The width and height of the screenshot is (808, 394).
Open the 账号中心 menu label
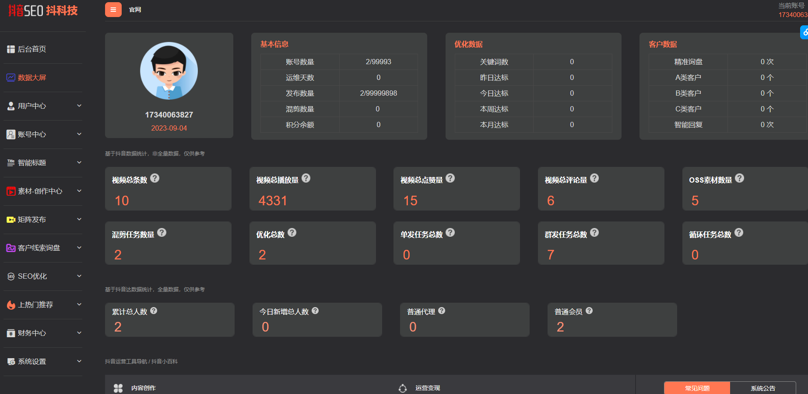(32, 135)
